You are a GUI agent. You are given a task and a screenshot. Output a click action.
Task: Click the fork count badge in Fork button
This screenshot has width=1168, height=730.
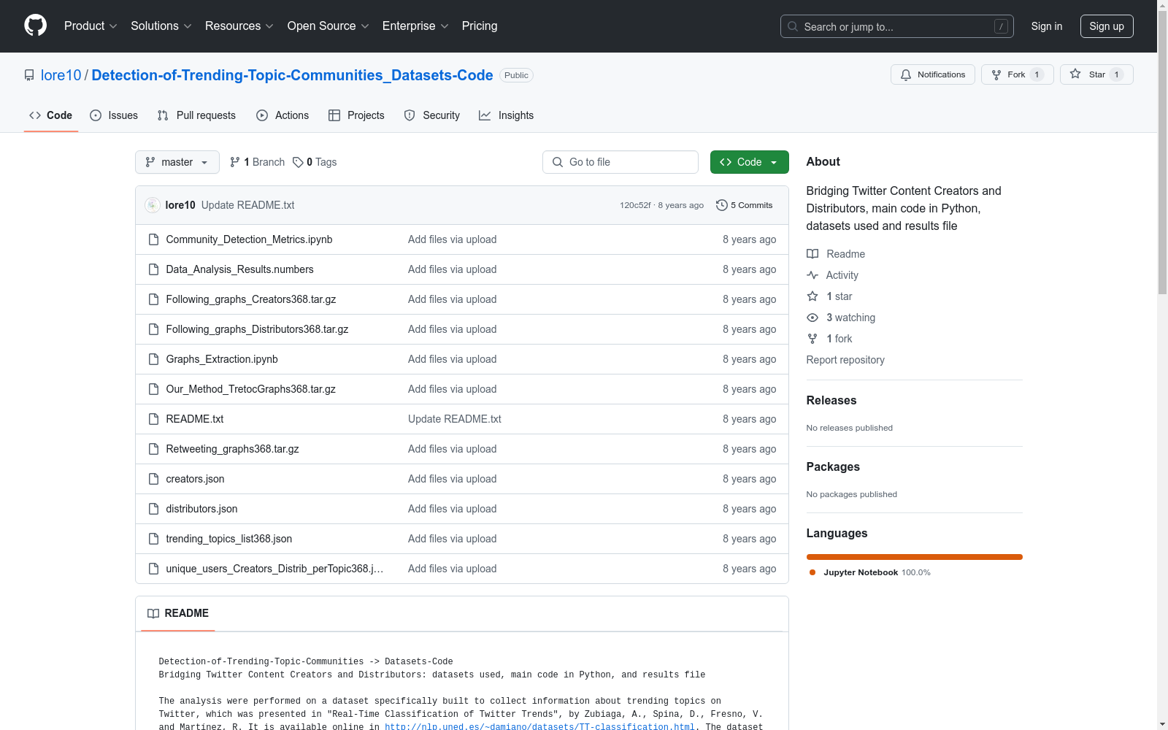1037,74
